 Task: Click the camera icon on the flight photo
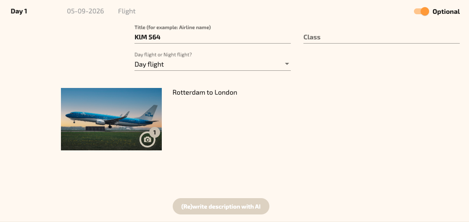(x=147, y=140)
